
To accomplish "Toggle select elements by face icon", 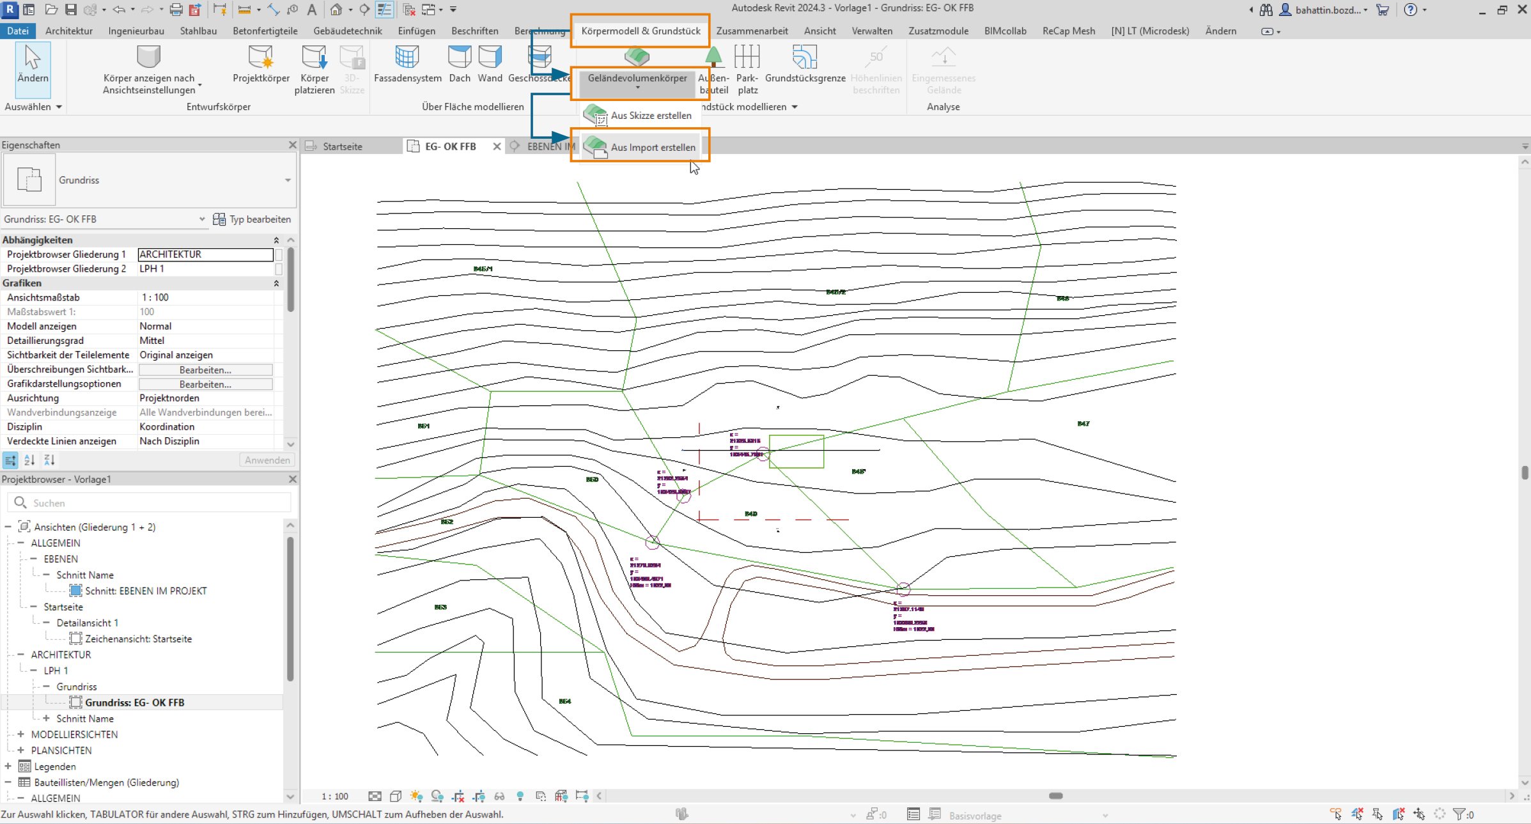I will pos(1399,814).
